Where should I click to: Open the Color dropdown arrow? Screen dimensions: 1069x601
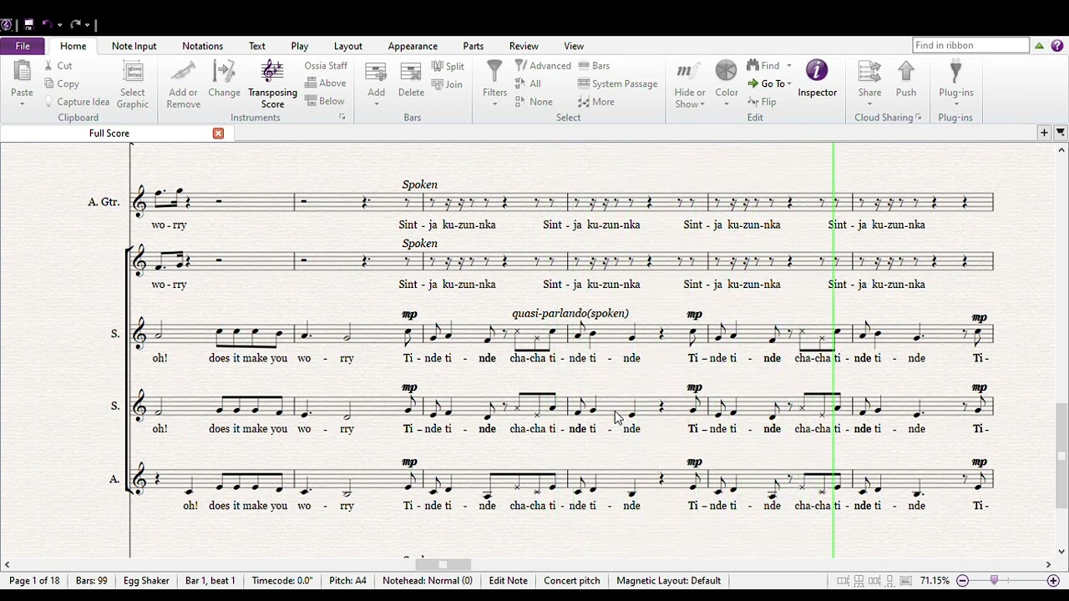727,104
